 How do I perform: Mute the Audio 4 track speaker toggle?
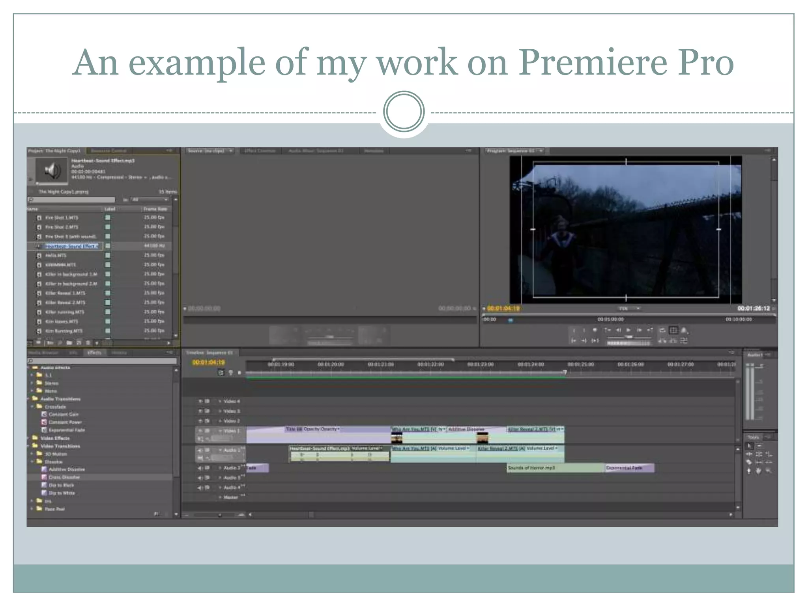tap(200, 488)
